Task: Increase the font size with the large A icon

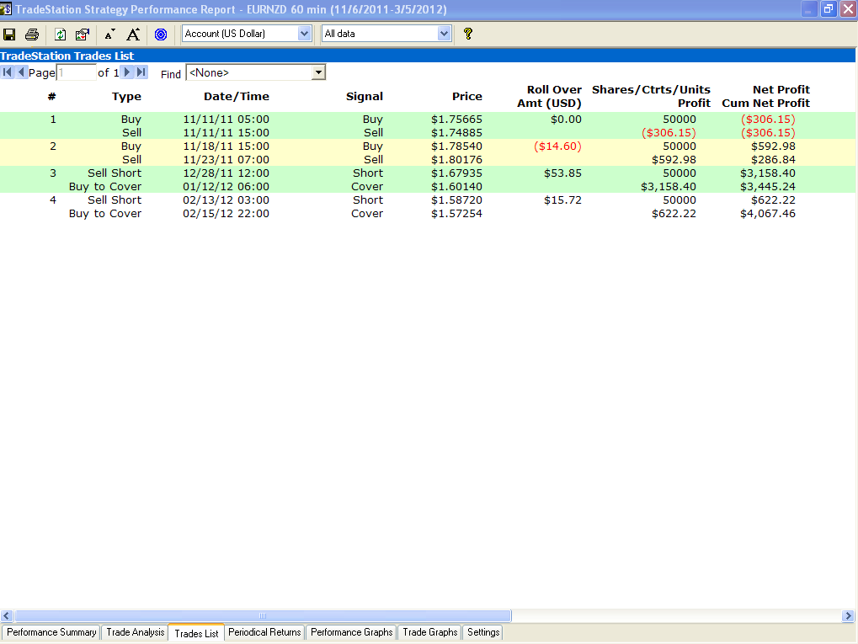Action: [x=133, y=35]
